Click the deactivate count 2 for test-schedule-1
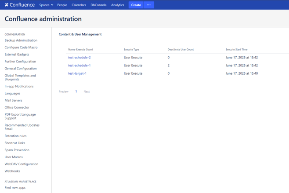Viewport: 289px width, 193px height. tap(169, 66)
